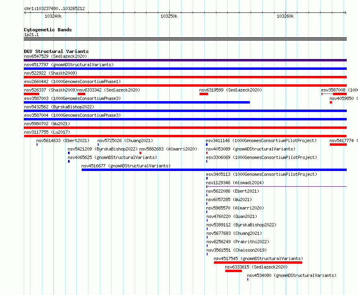Click nsv3561551 (Chaisson2019) label
Image resolution: width=358 pixels, height=295 pixels.
click(237, 250)
